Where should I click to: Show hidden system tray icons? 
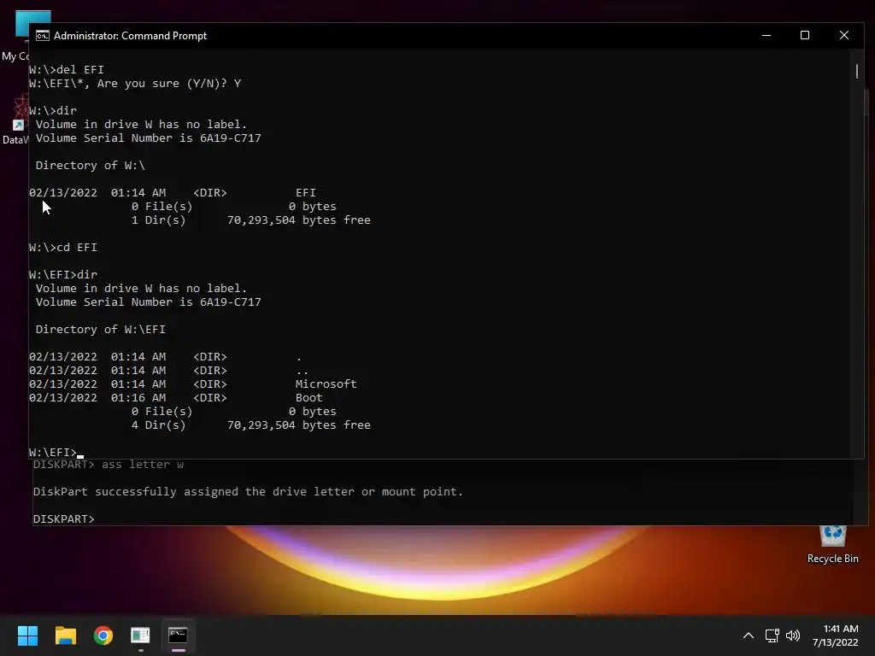tap(749, 635)
